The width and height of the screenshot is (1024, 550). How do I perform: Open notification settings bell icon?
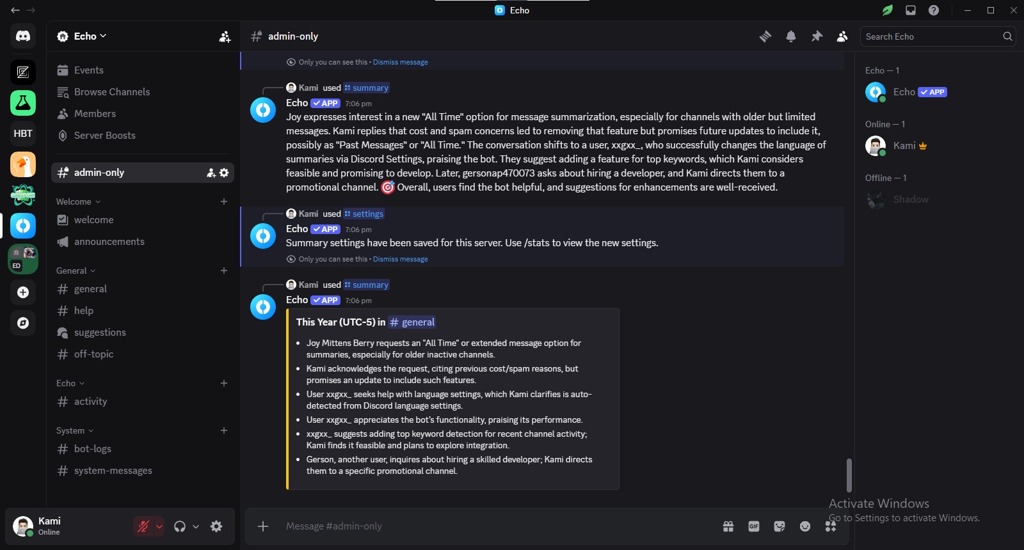pos(791,36)
